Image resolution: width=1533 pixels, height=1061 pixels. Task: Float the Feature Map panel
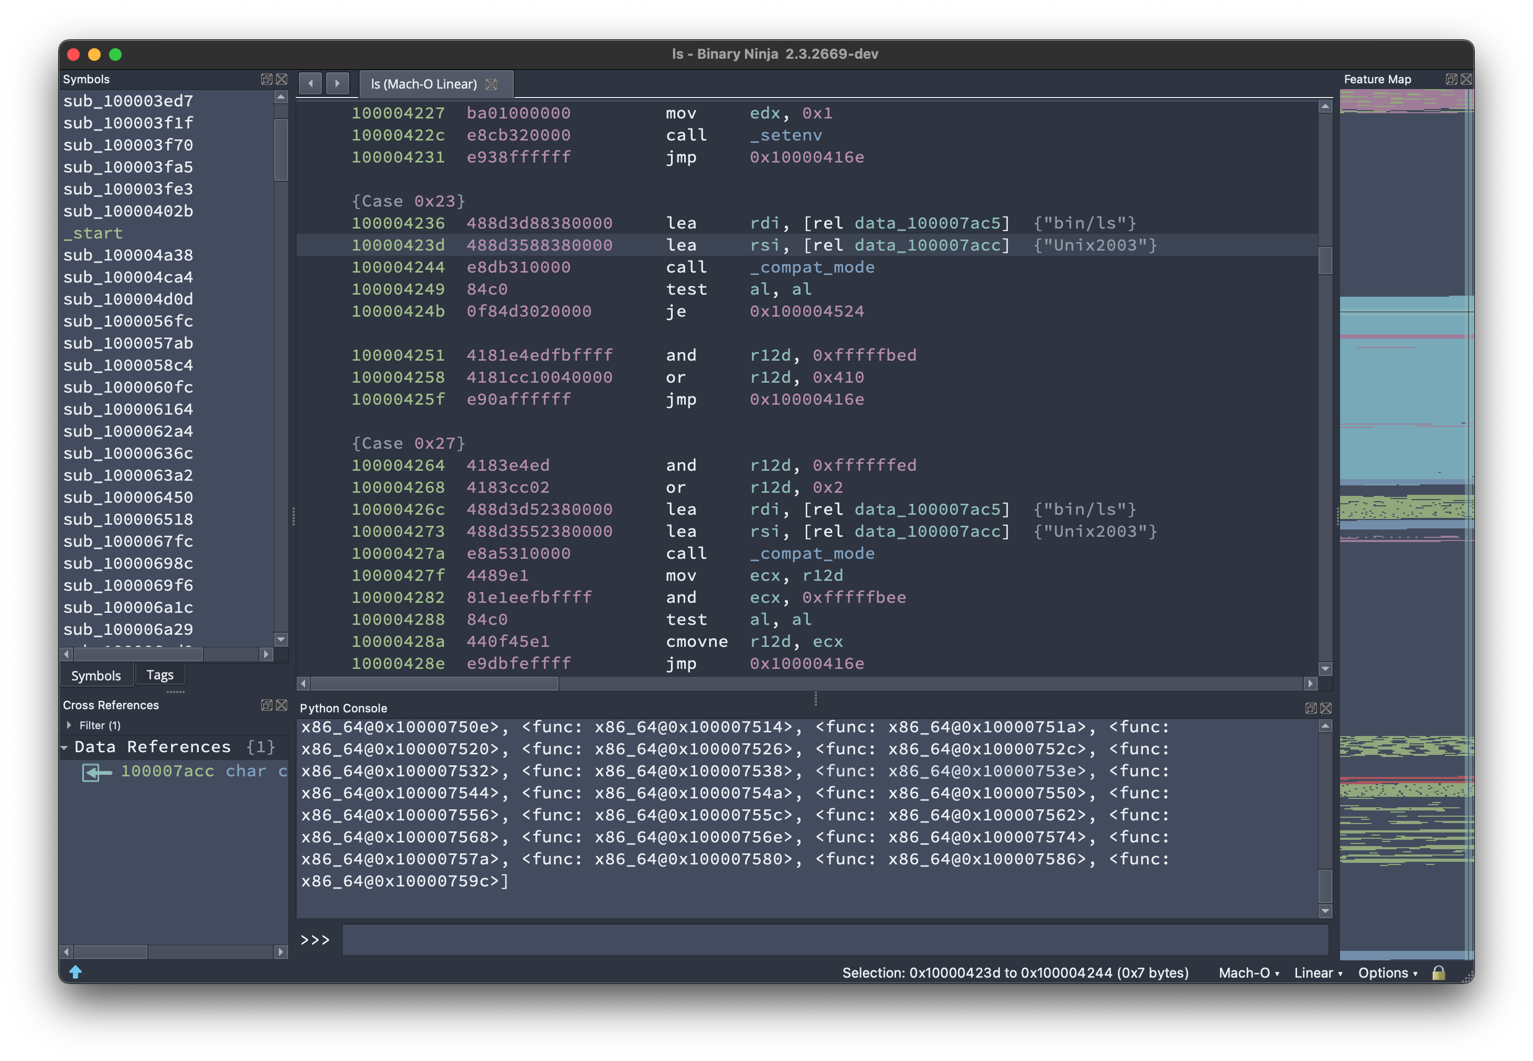point(1451,79)
